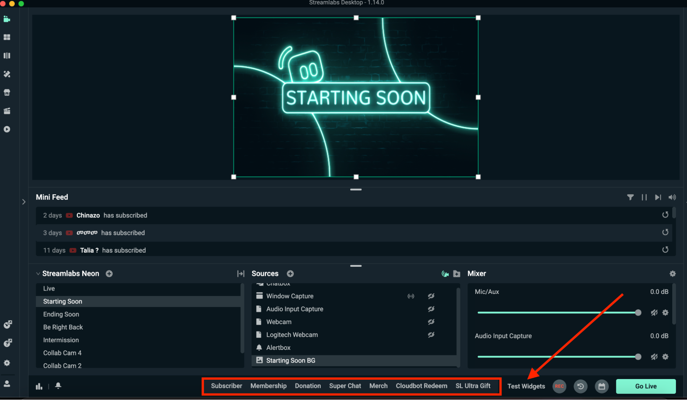Select the Live scene
The image size is (687, 400).
[x=138, y=288]
